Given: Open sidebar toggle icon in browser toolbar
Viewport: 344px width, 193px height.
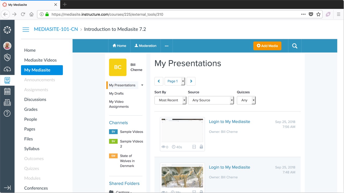Looking at the screenshot, I should [328, 14].
